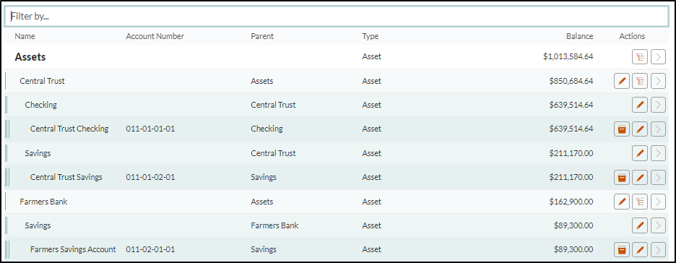Screen dimensions: 676x263
Task: Open the register for Farmers Savings Account
Action: point(622,249)
